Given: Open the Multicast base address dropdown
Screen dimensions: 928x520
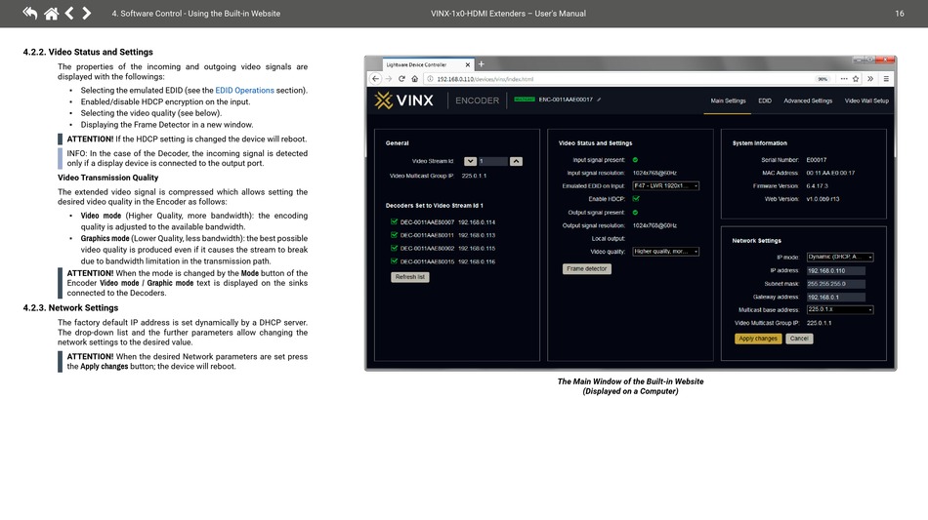Looking at the screenshot, I should (x=840, y=309).
